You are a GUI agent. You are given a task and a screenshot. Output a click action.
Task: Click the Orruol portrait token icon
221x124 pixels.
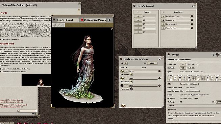217,55
